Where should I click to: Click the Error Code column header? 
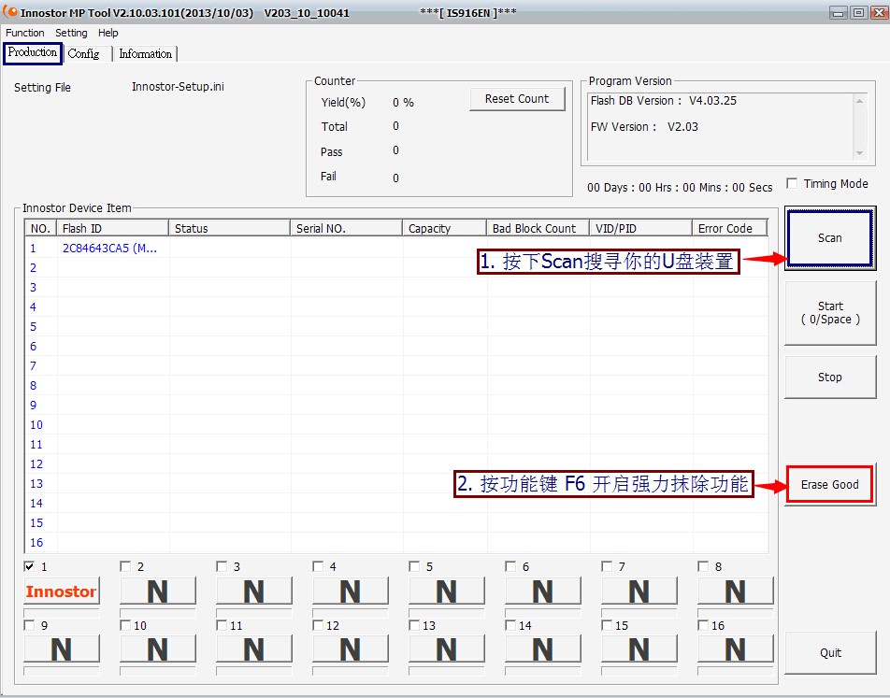730,228
